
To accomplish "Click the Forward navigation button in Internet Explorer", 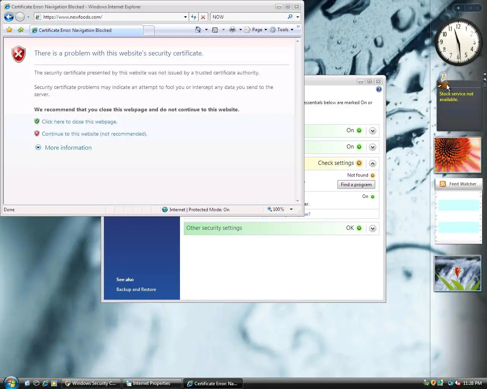I will [20, 17].
